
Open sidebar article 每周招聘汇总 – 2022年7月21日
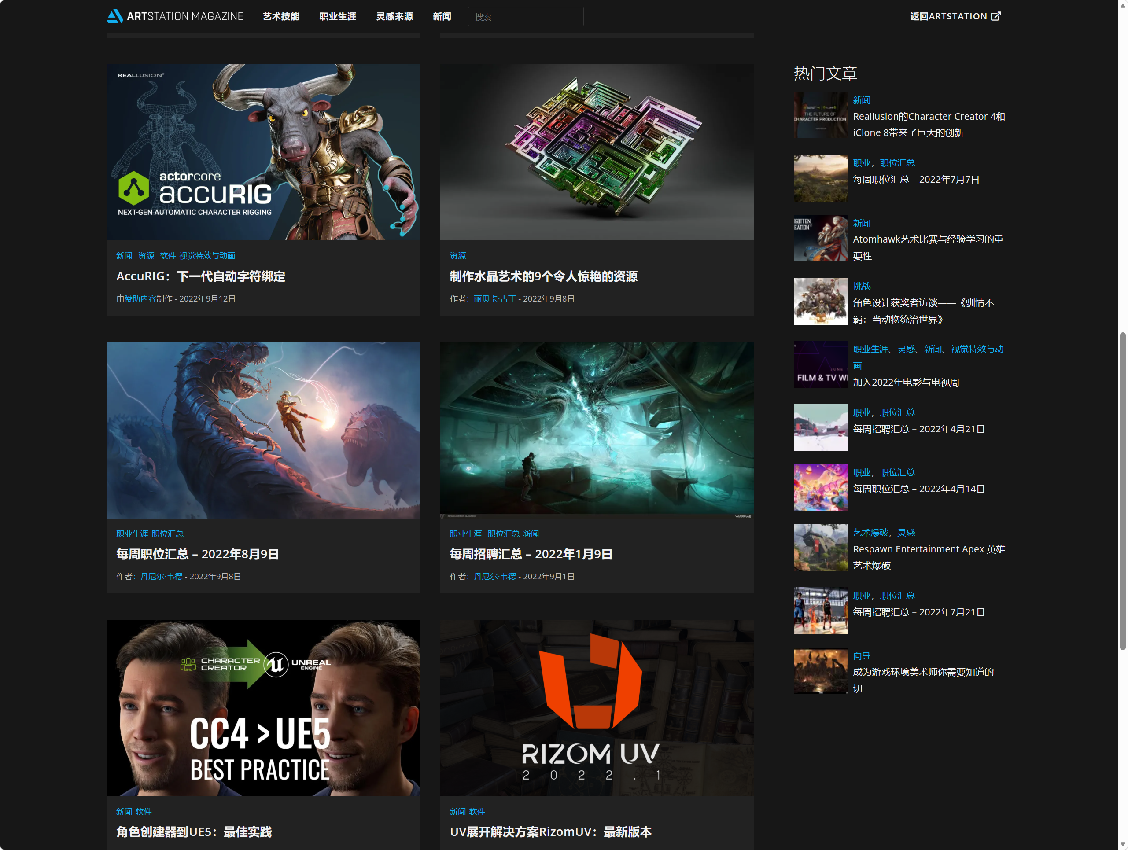coord(918,612)
